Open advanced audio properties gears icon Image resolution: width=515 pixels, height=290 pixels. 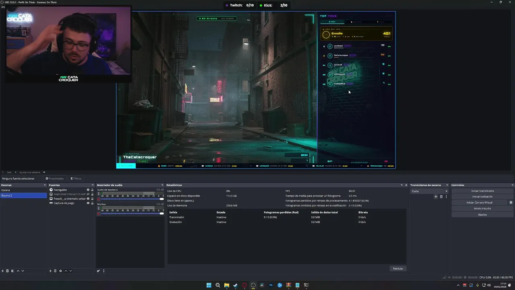[98, 271]
